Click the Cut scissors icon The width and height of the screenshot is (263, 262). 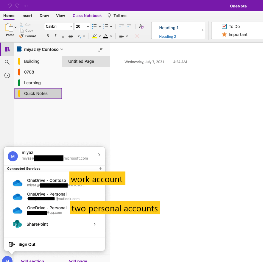(21, 25)
